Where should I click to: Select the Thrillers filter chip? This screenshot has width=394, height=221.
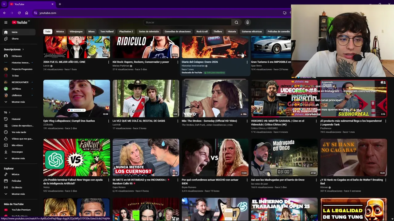click(218, 31)
